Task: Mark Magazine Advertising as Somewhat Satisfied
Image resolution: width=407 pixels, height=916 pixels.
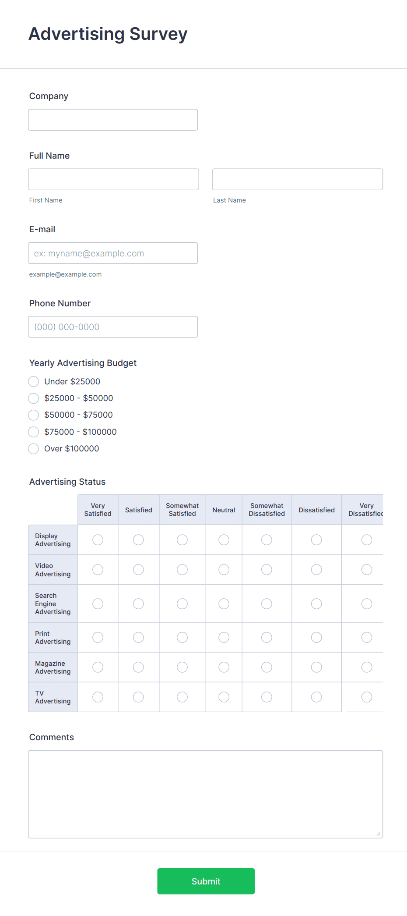Action: [182, 667]
